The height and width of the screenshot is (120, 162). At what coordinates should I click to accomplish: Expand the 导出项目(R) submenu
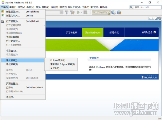pyautogui.click(x=23, y=64)
